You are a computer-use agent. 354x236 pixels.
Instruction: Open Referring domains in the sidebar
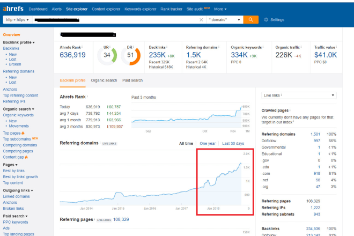19,71
